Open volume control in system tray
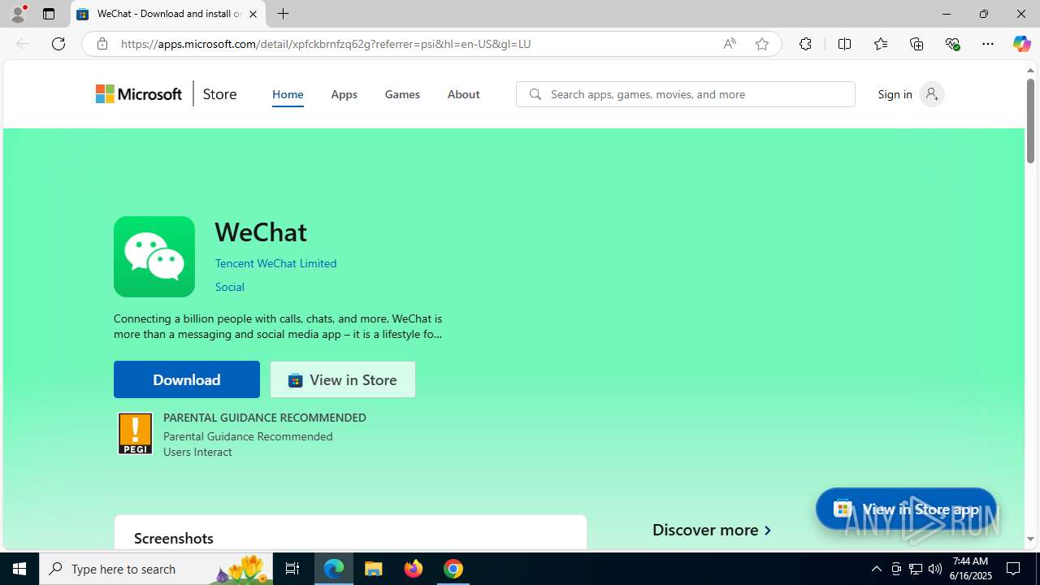Viewport: 1040px width, 585px height. [935, 569]
